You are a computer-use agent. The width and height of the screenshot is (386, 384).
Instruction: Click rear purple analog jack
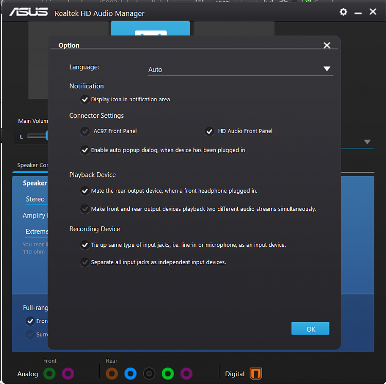(187, 374)
